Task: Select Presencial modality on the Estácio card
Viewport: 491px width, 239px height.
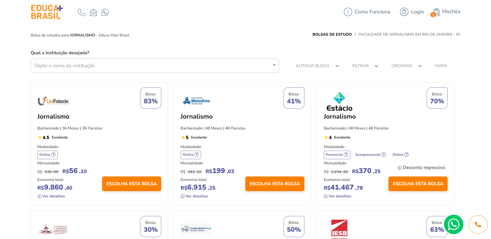Action: (337, 155)
